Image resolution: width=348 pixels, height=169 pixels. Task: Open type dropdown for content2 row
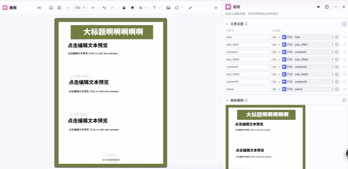276,67
